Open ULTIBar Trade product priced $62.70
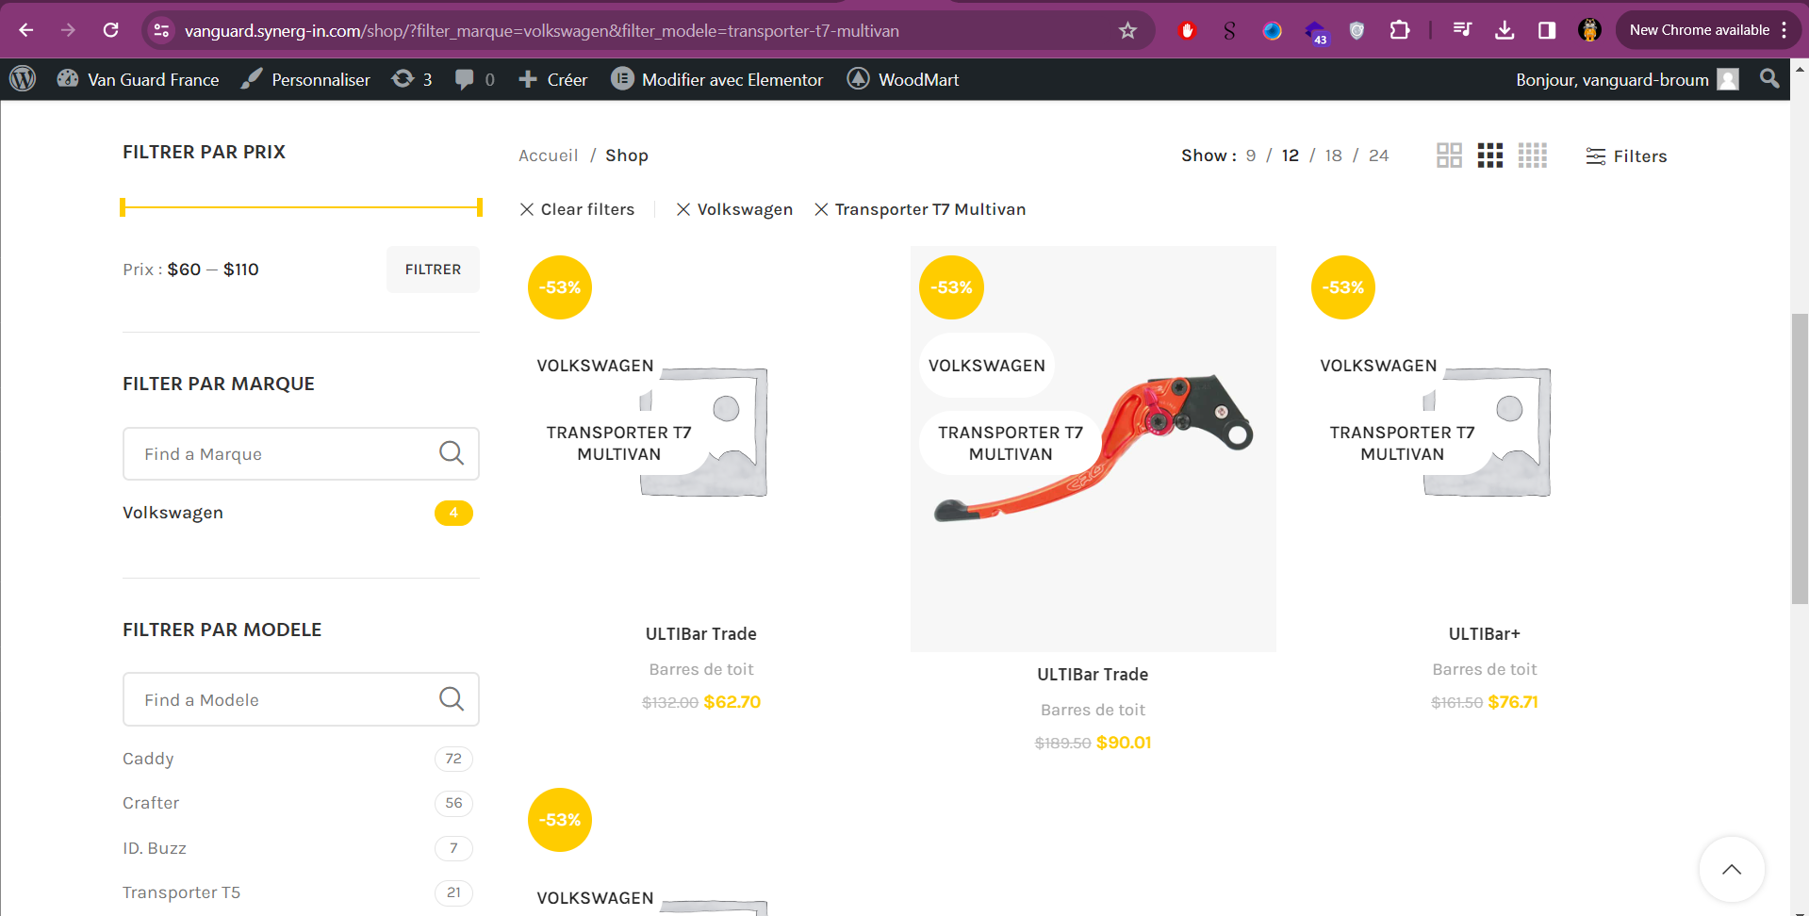The height and width of the screenshot is (916, 1809). point(700,634)
